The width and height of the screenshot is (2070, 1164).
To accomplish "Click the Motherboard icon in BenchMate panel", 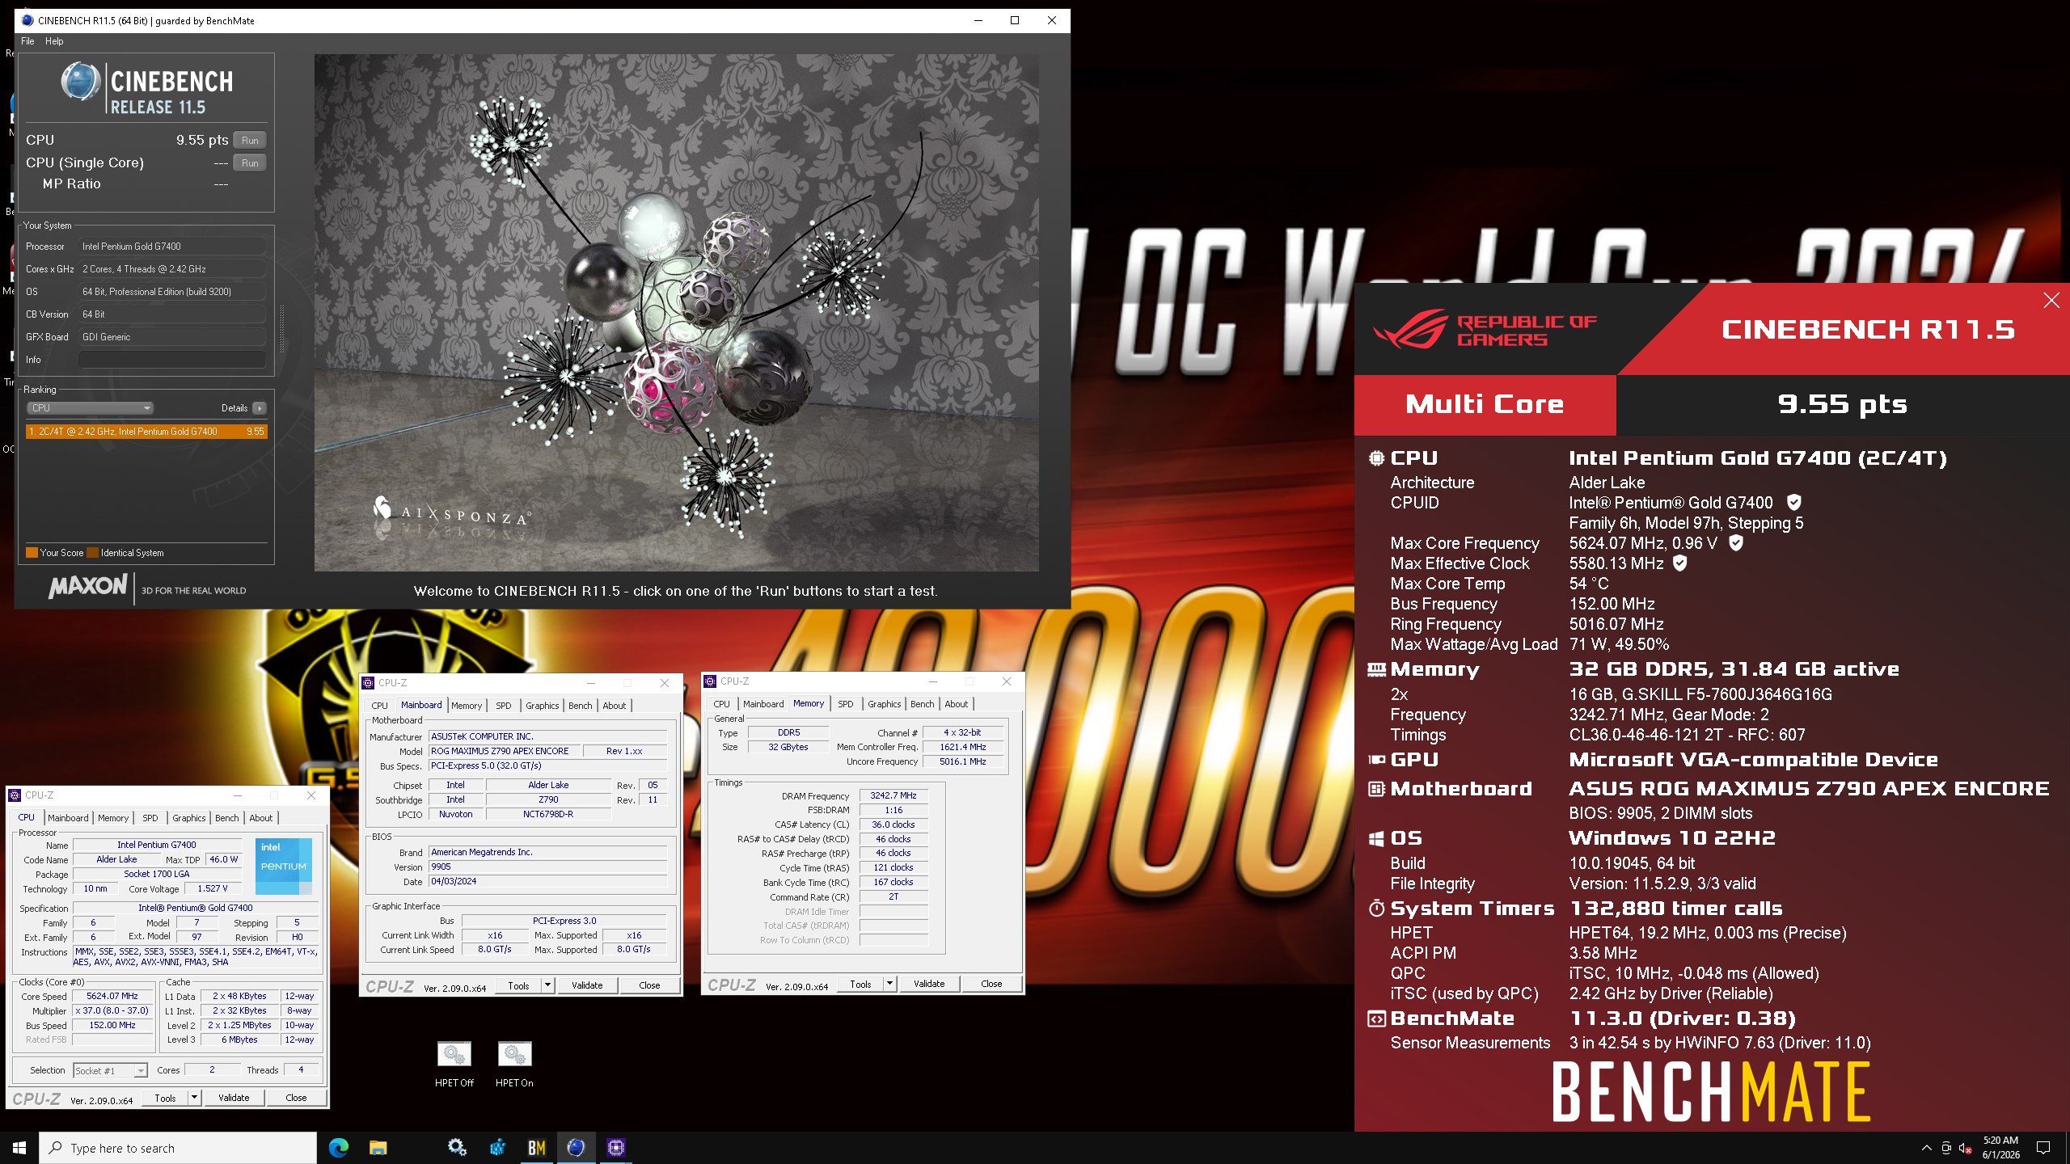I will [1376, 789].
